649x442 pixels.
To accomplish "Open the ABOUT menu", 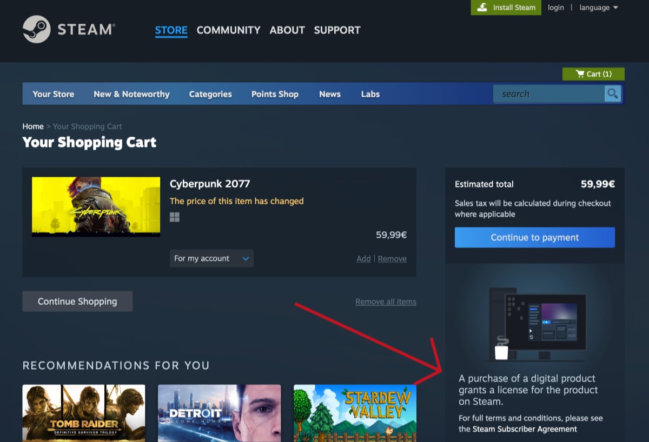I will click(x=287, y=30).
